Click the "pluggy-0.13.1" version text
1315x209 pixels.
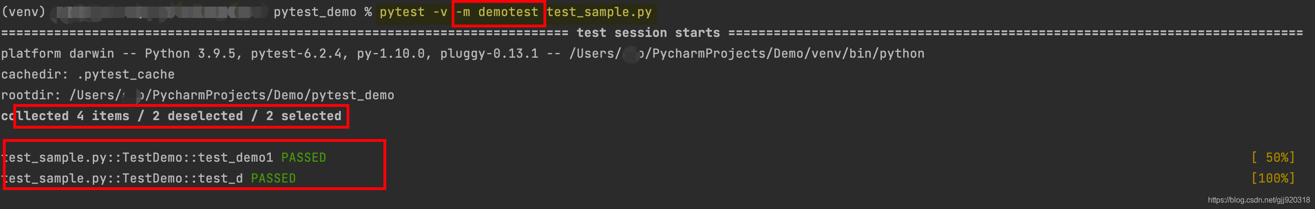click(489, 53)
